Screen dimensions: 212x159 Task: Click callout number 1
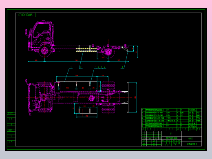[71, 67]
